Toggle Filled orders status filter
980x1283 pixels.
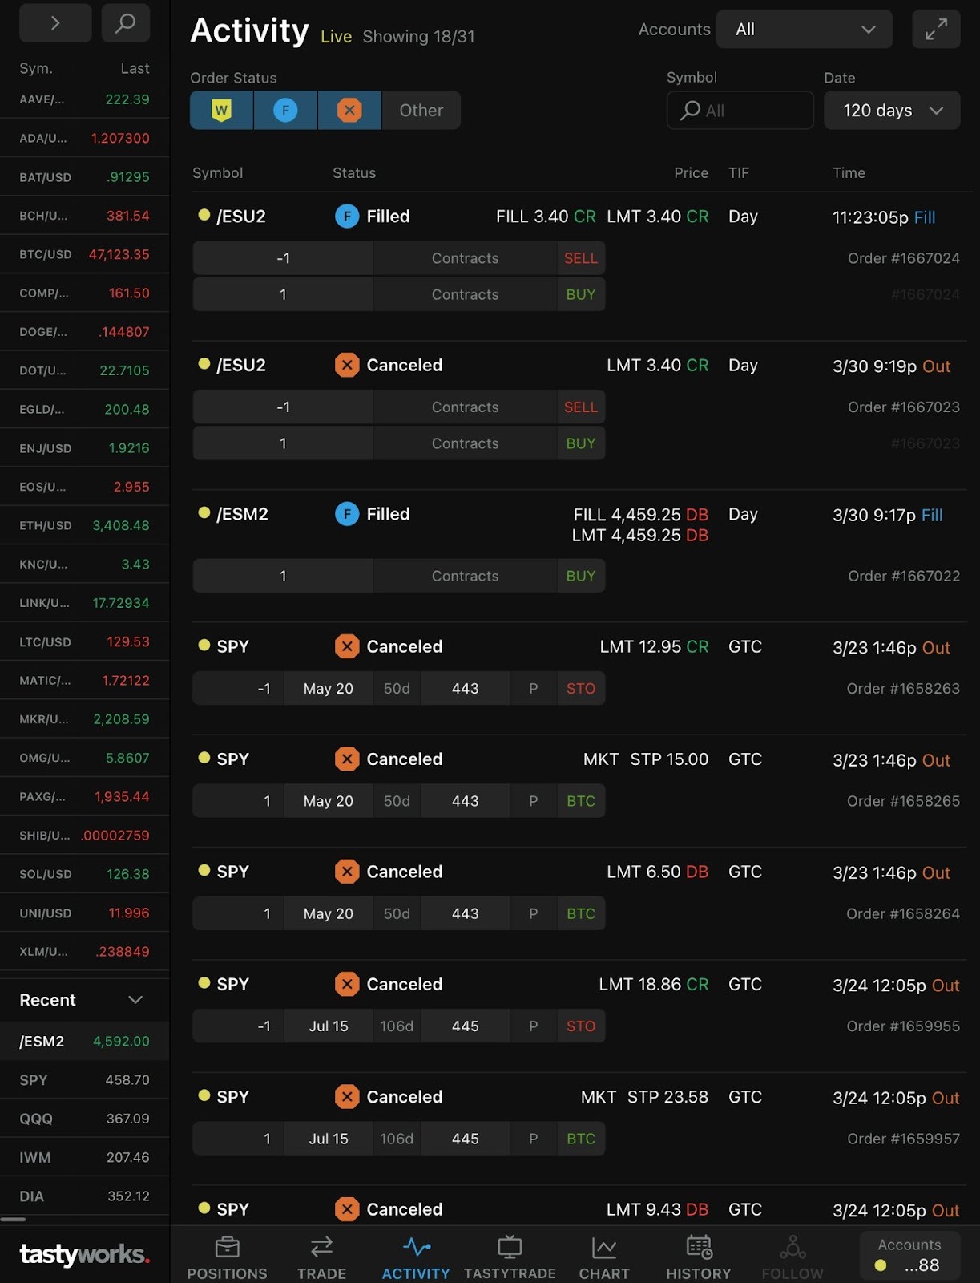[285, 110]
